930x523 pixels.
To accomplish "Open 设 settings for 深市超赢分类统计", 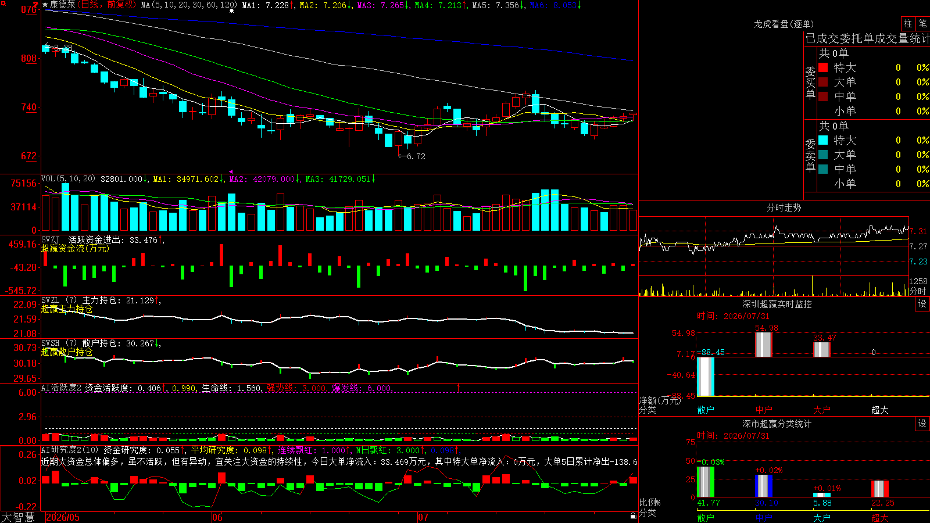I will (922, 424).
